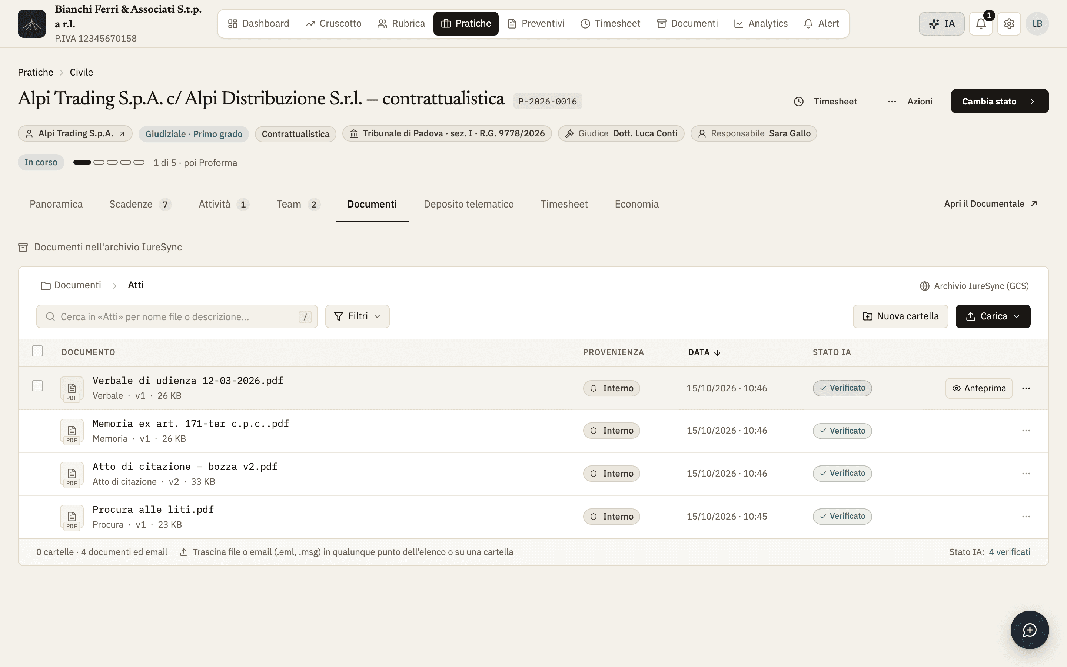The height and width of the screenshot is (667, 1067).
Task: Tick the select-all documents checkbox
Action: (37, 351)
